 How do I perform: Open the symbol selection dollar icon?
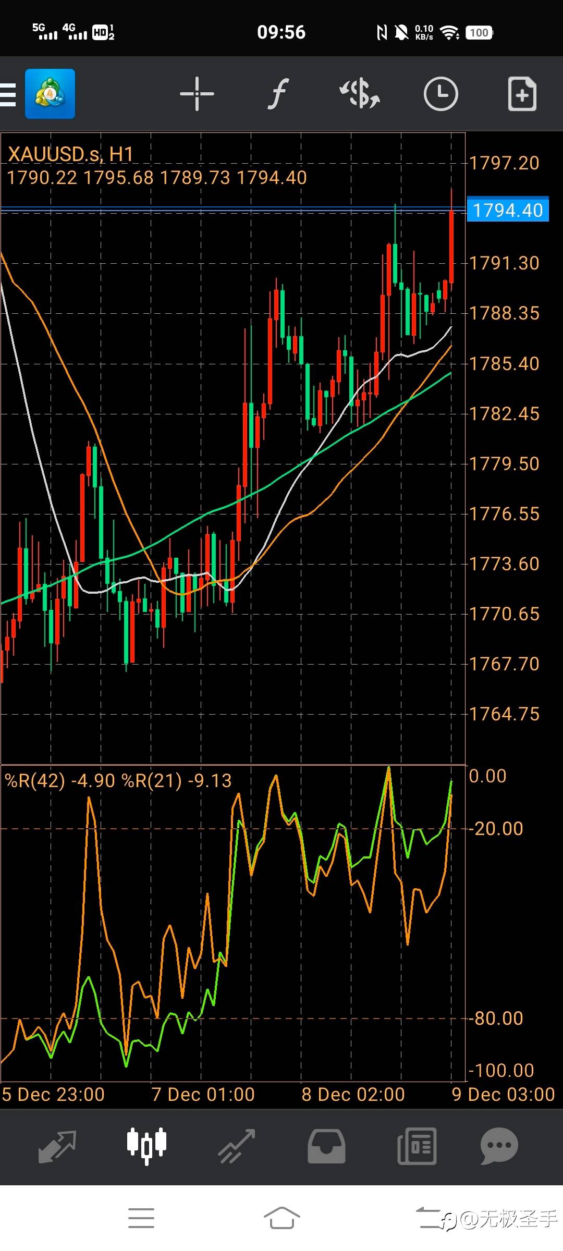360,94
